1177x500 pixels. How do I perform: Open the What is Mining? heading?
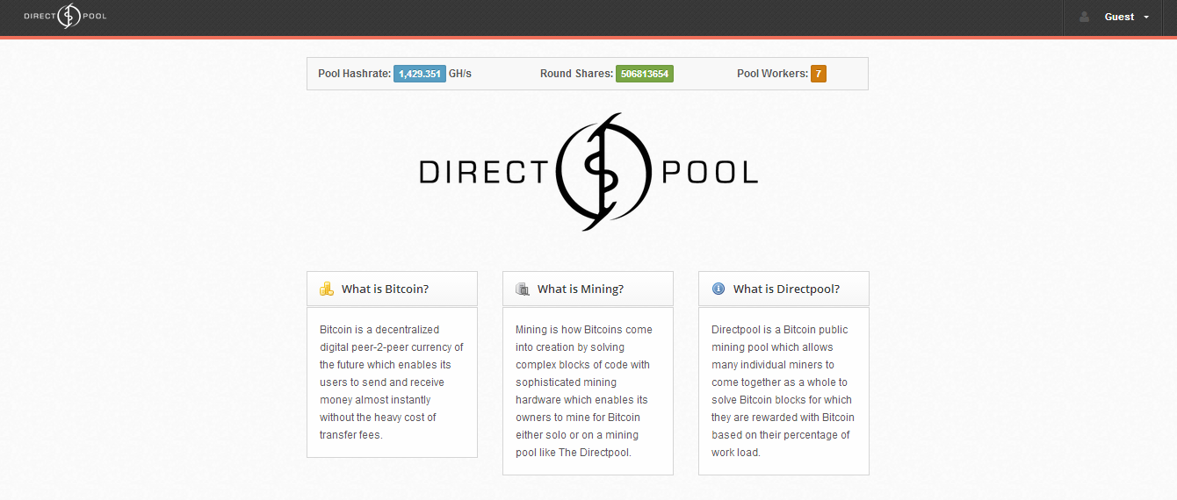pyautogui.click(x=581, y=289)
